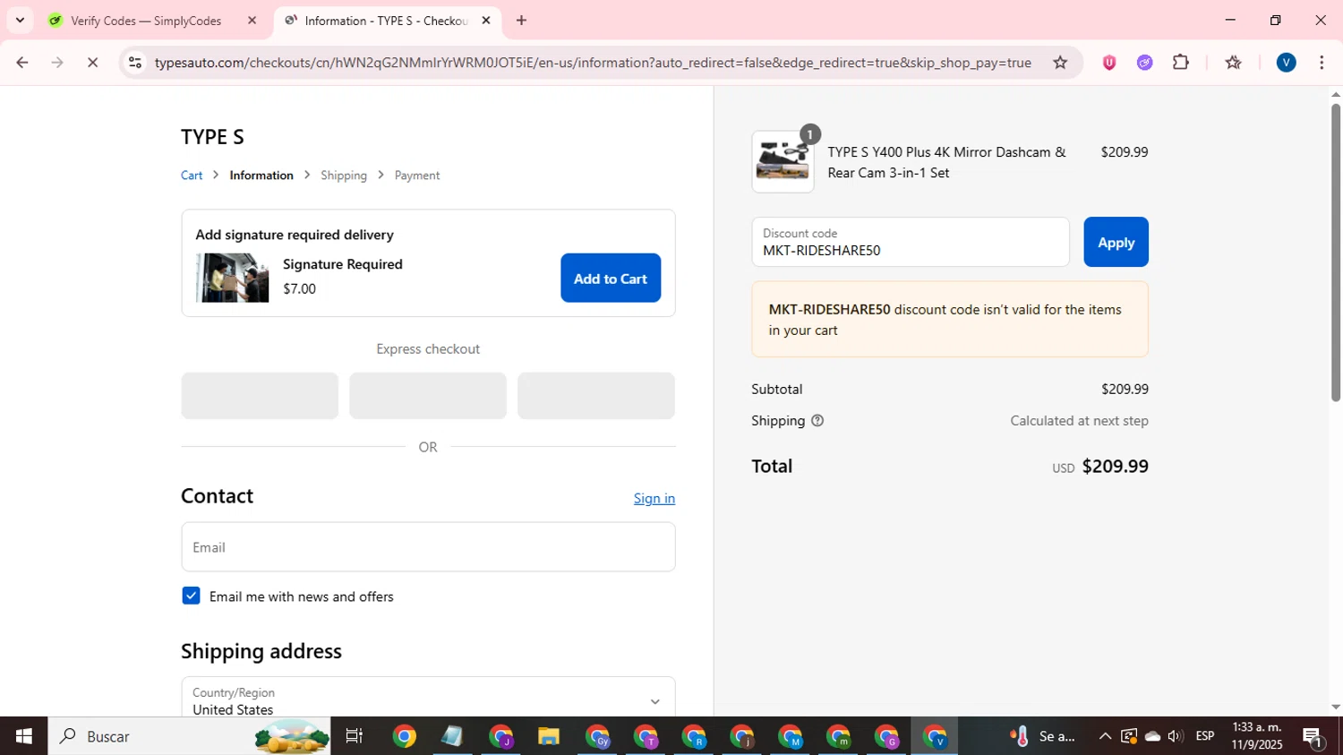Show hidden system tray icons
Screen dimensions: 1343x755
[1105, 736]
